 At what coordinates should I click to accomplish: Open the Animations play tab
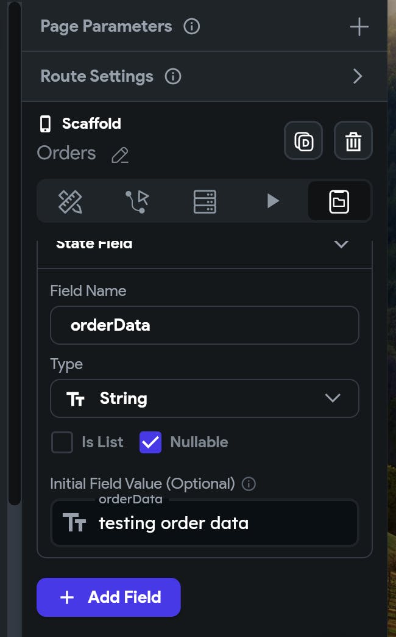273,201
